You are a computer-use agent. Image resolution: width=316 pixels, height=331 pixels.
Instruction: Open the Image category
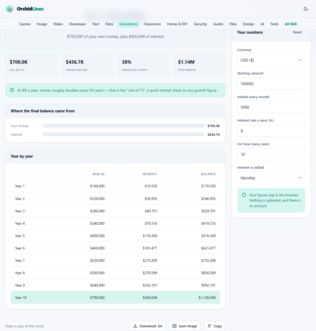click(42, 24)
